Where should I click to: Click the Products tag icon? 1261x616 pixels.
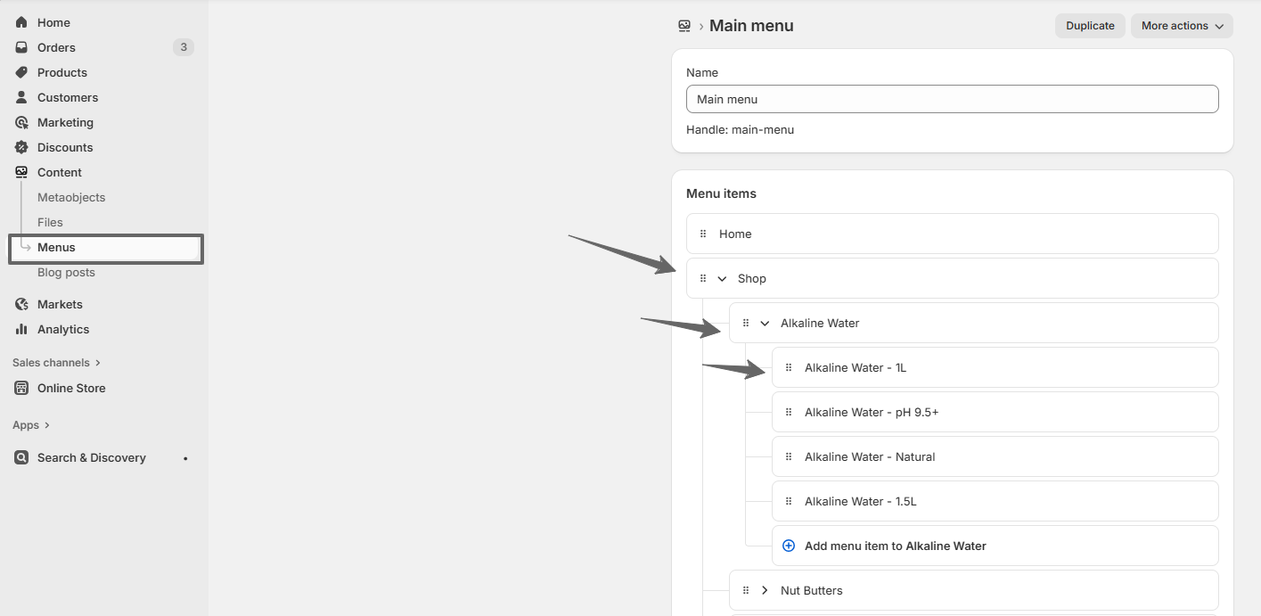[x=20, y=72]
